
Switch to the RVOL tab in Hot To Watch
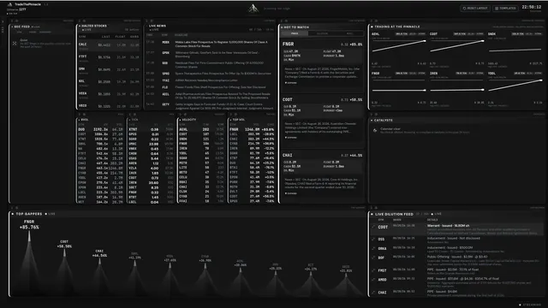pos(349,33)
